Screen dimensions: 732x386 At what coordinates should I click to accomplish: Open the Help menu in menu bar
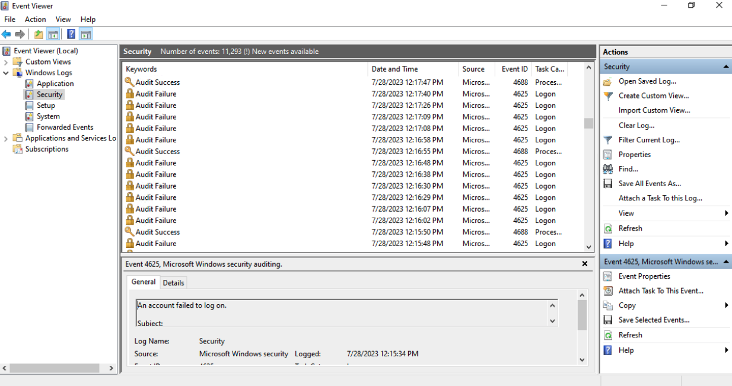88,20
